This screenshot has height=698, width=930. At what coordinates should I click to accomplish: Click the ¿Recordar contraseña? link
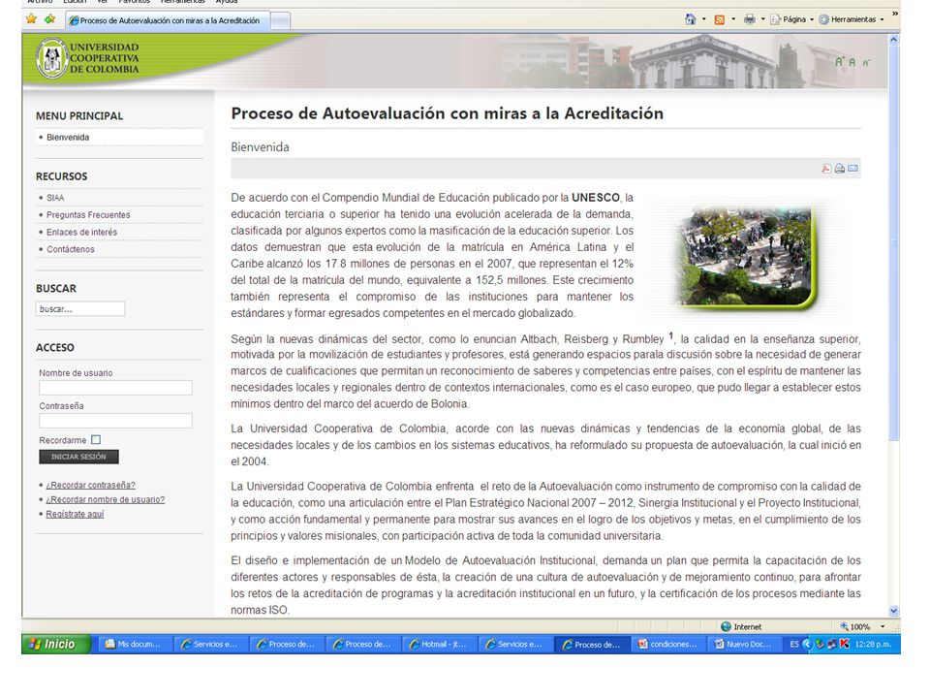(x=91, y=485)
